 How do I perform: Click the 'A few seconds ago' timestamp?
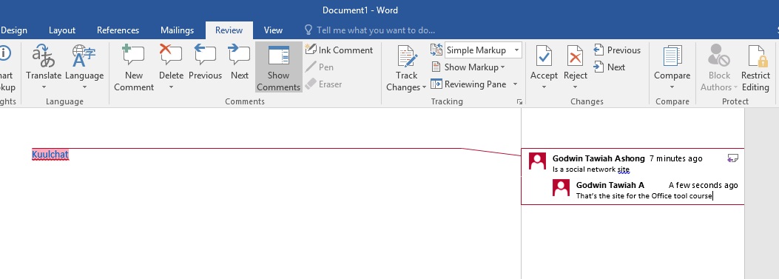coord(703,185)
